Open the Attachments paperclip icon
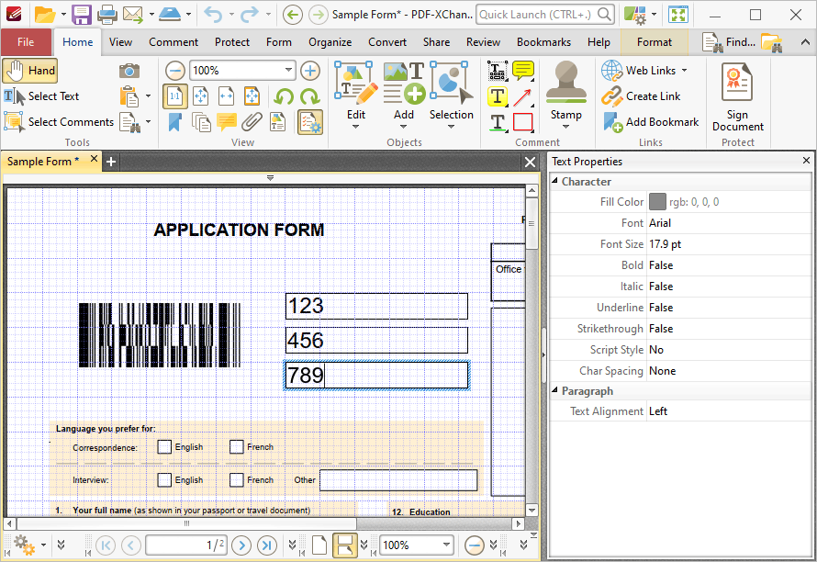This screenshot has width=817, height=562. pyautogui.click(x=252, y=122)
